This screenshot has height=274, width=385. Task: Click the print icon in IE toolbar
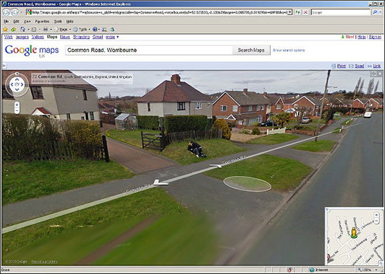(45, 30)
